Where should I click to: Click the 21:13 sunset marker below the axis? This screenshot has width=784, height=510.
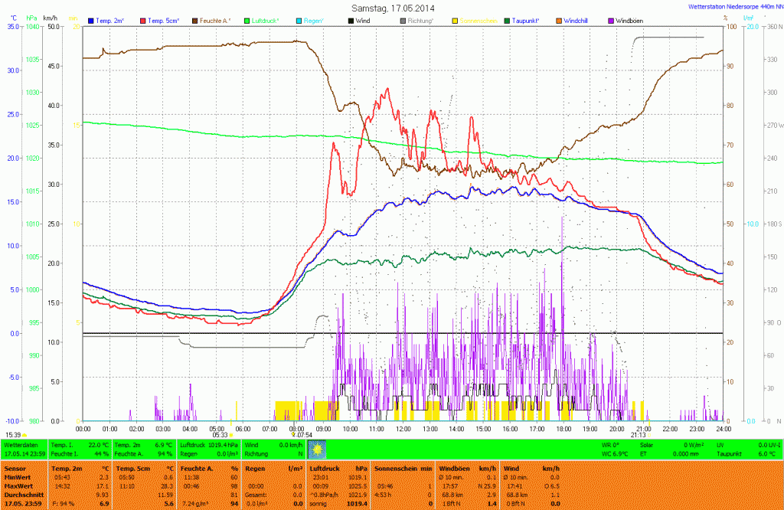[639, 435]
